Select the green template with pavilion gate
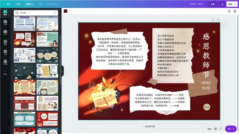The image size is (239, 134). click(47, 87)
